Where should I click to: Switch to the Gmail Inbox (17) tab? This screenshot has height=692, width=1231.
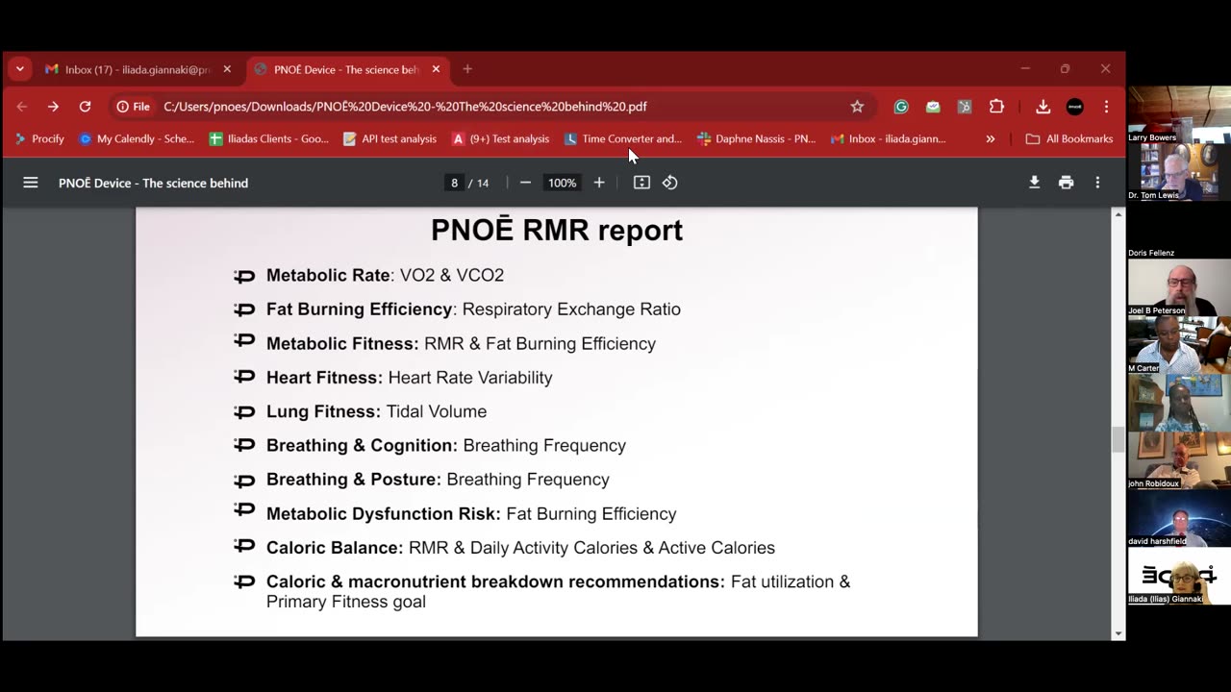tap(138, 69)
